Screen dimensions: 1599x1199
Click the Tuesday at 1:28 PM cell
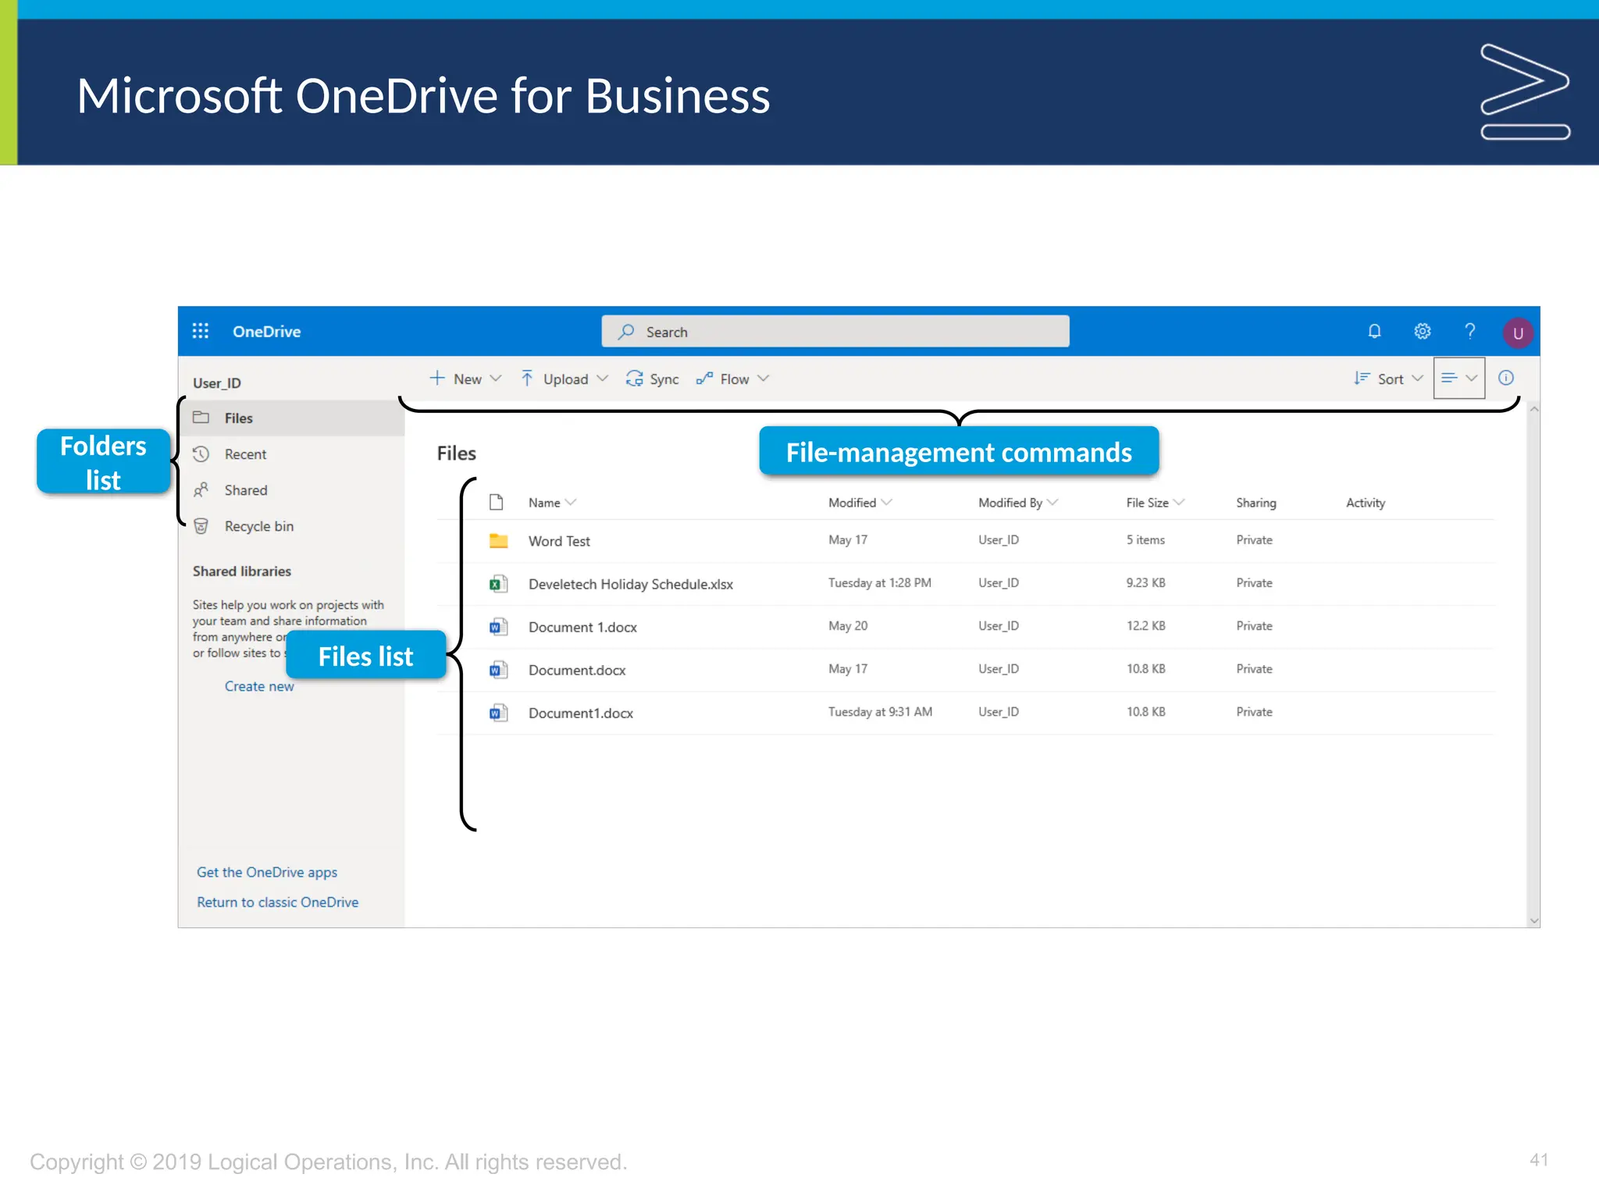pyautogui.click(x=879, y=582)
